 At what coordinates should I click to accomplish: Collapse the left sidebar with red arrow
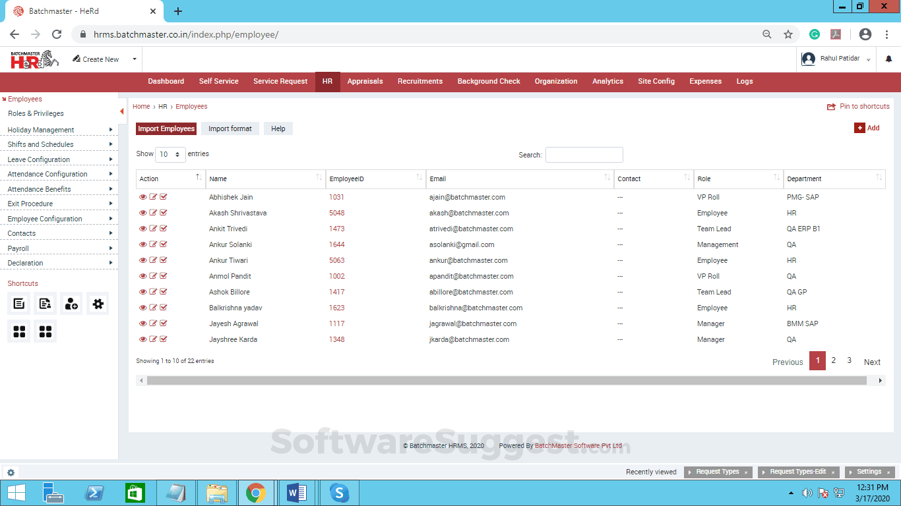click(122, 111)
